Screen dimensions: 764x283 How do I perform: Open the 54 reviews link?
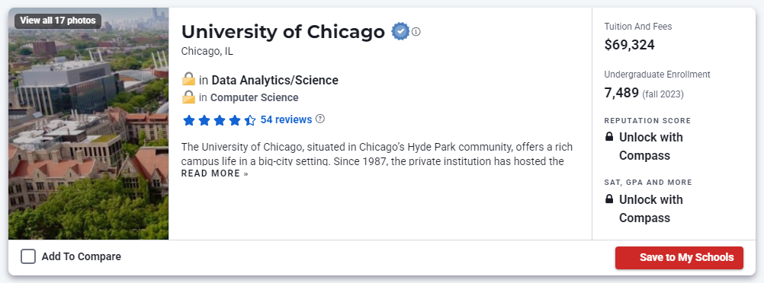pyautogui.click(x=286, y=119)
